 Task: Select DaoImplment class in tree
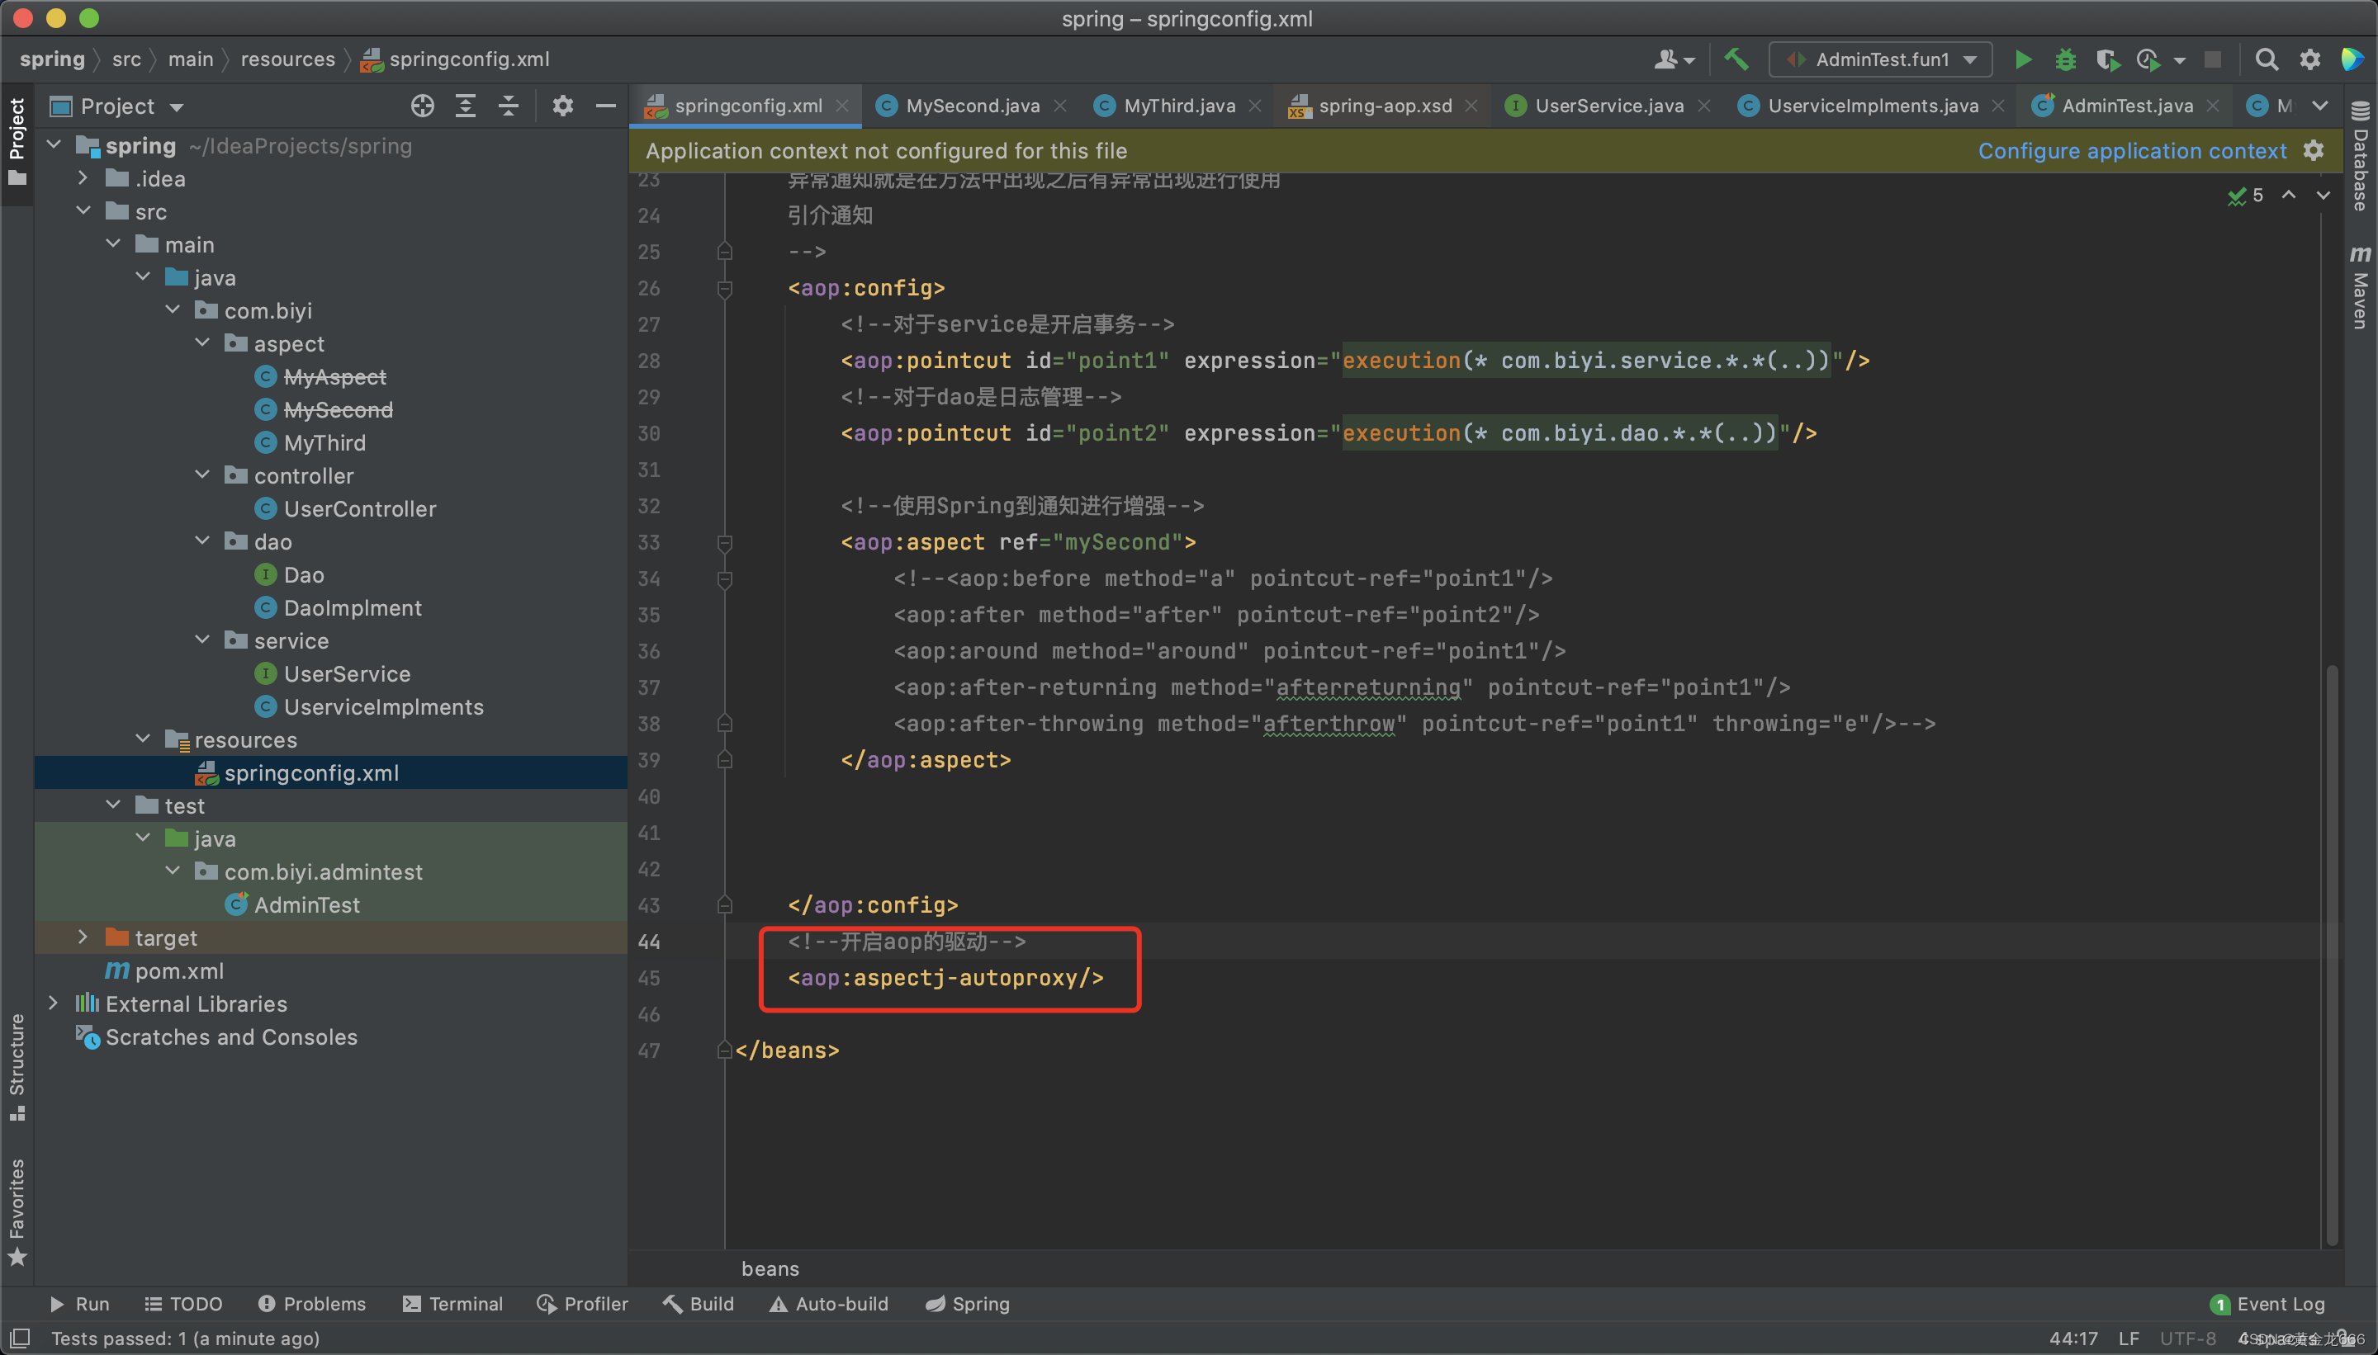point(352,607)
